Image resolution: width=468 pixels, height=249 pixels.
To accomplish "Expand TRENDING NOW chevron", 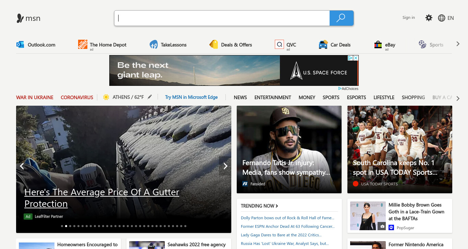I will pyautogui.click(x=277, y=206).
